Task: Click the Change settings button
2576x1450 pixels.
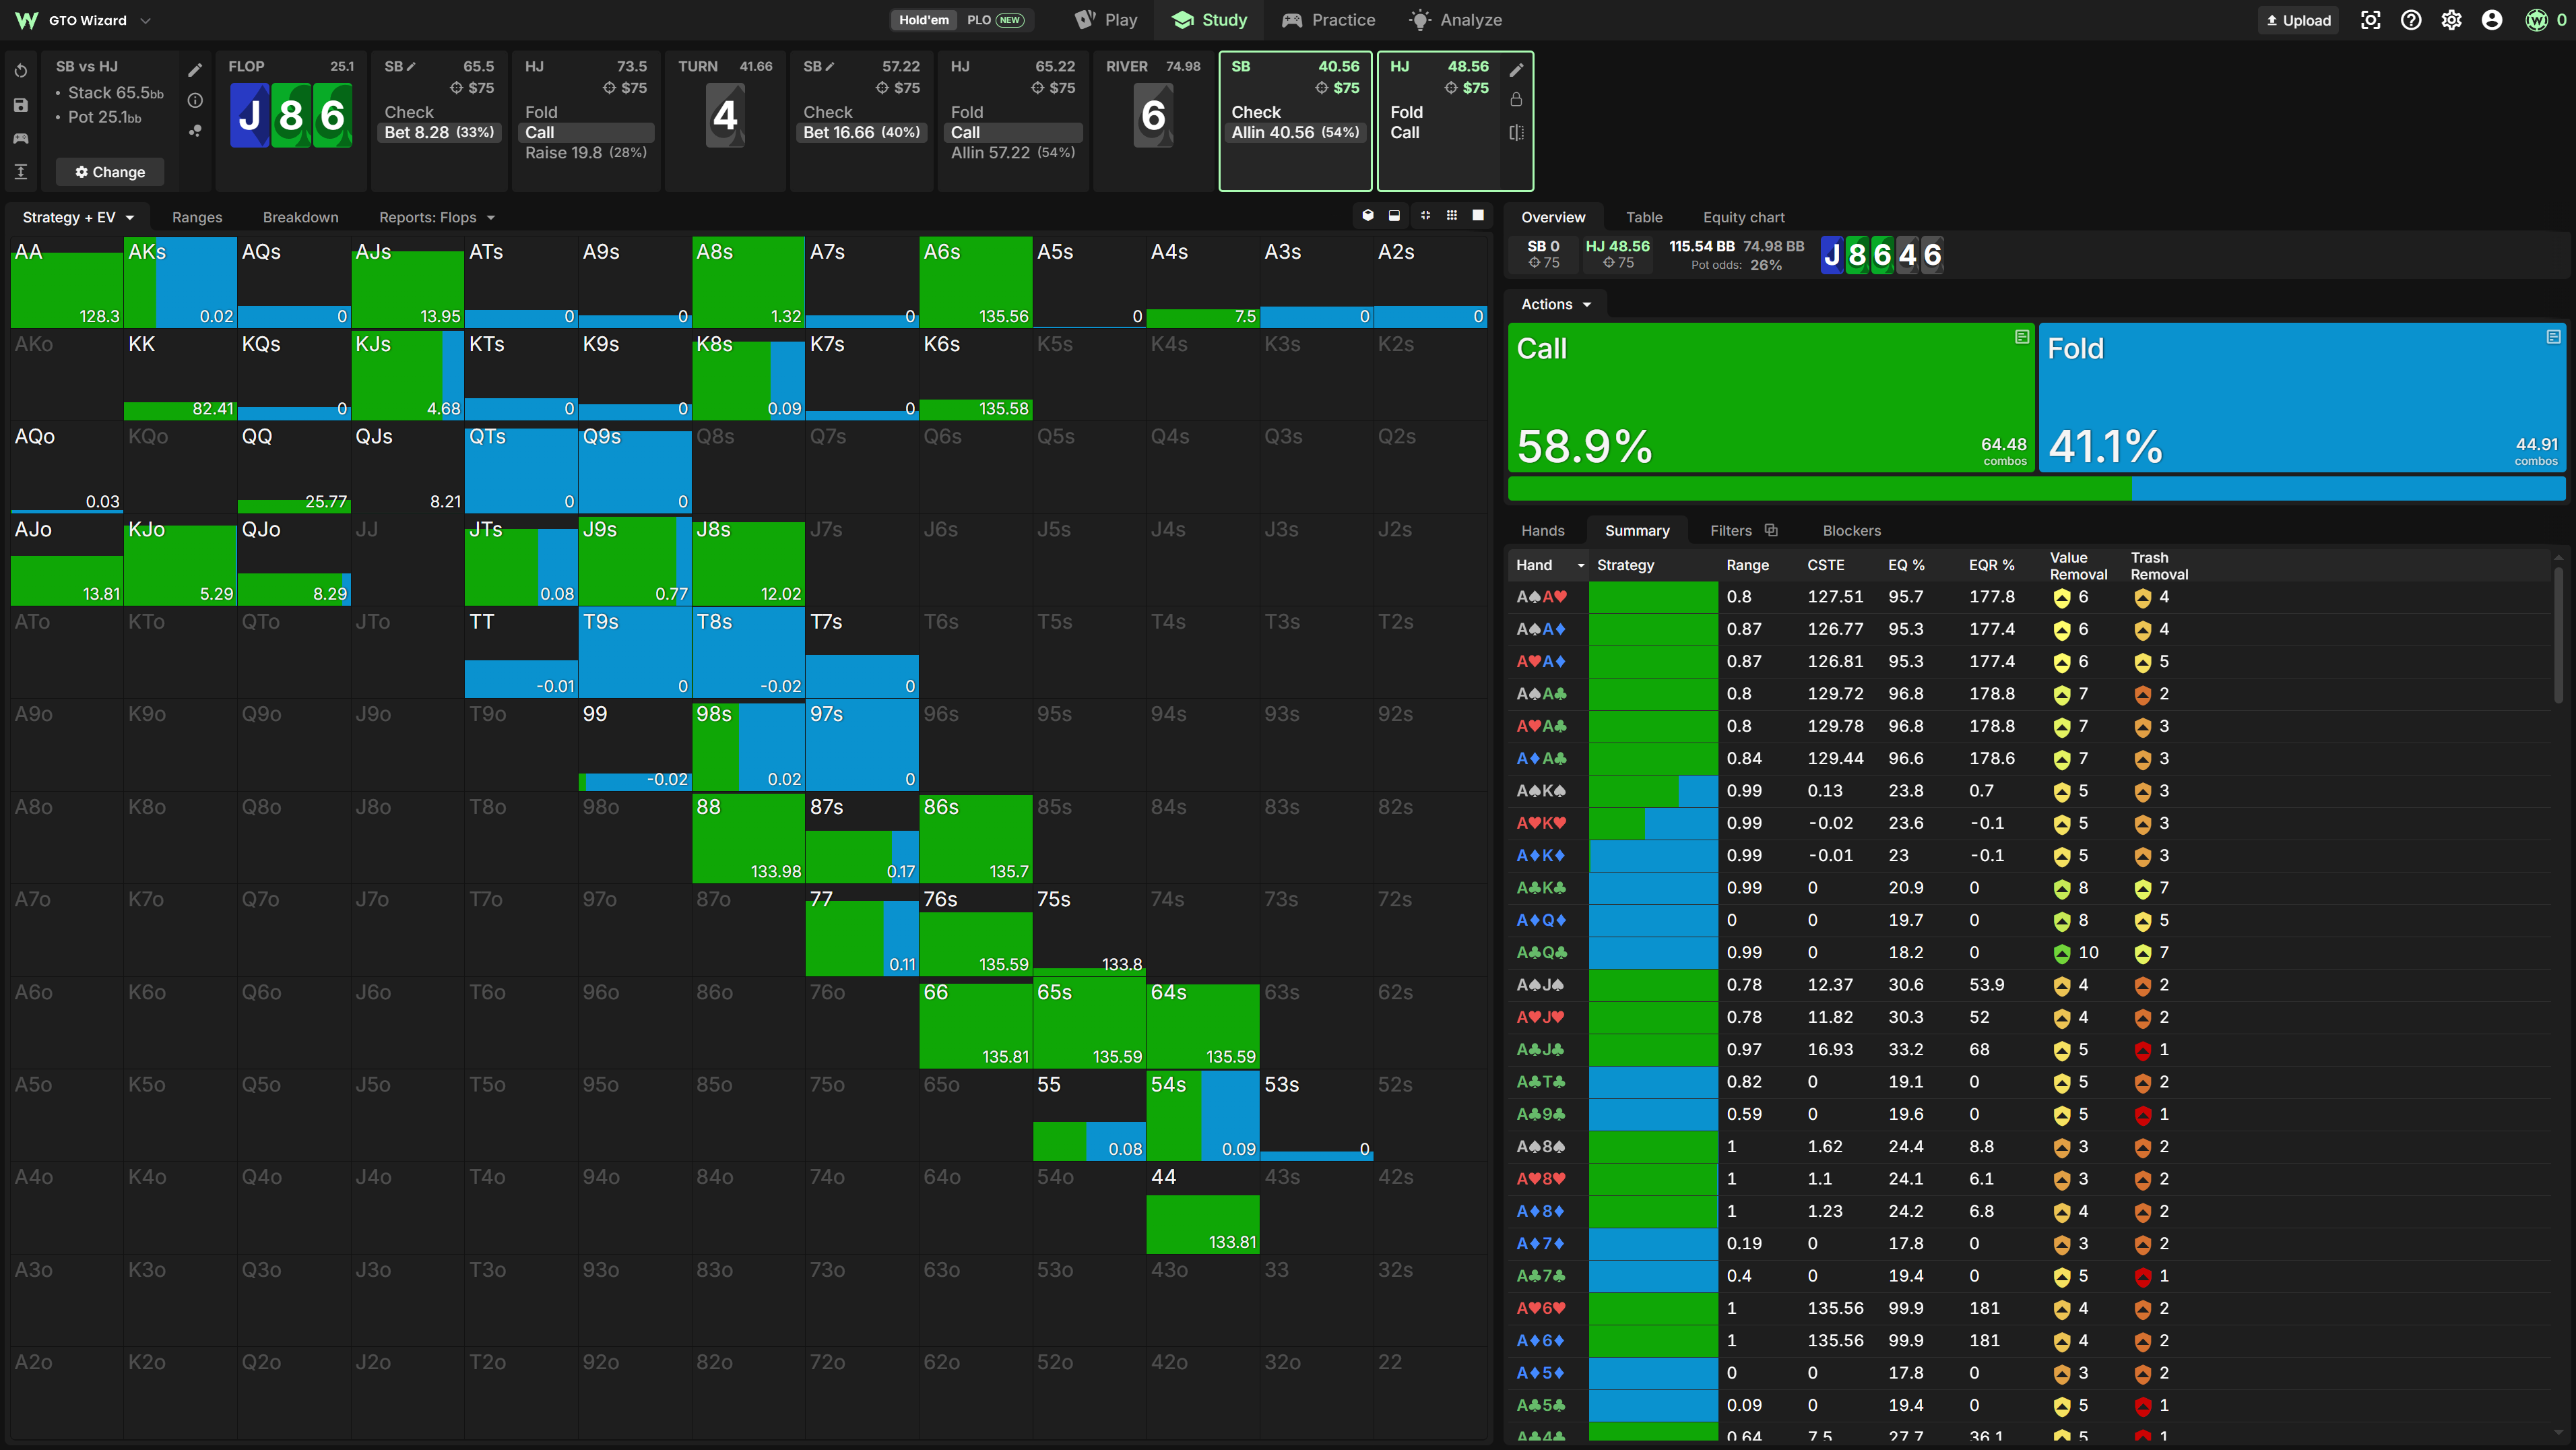Action: [x=110, y=172]
